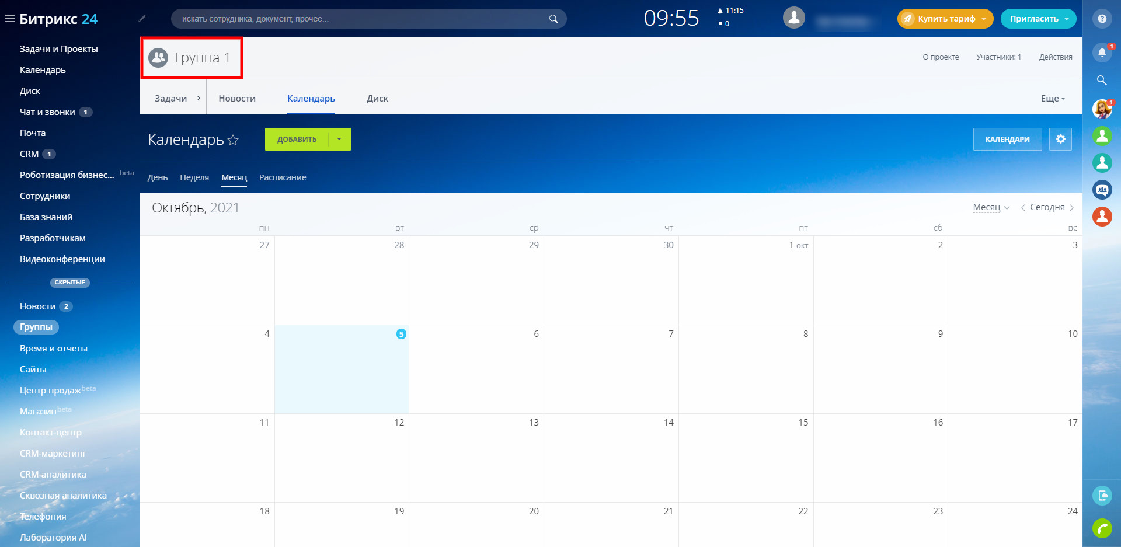
Task: Open the user profile avatar in the header
Action: (x=793, y=18)
